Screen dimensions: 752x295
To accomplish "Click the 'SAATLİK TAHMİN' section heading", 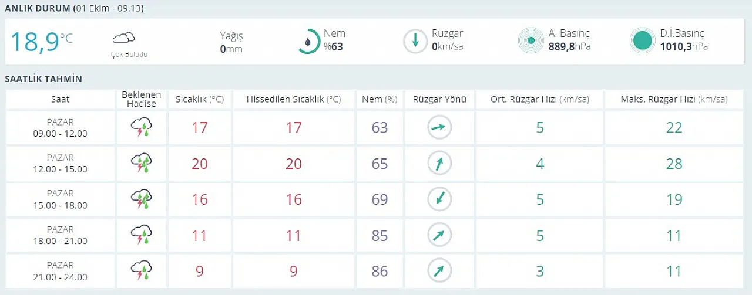I will click(x=43, y=79).
